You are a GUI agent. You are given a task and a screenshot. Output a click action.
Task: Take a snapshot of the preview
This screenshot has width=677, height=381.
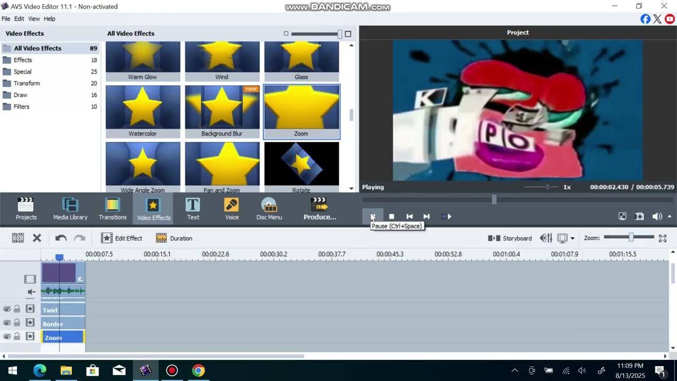point(639,216)
